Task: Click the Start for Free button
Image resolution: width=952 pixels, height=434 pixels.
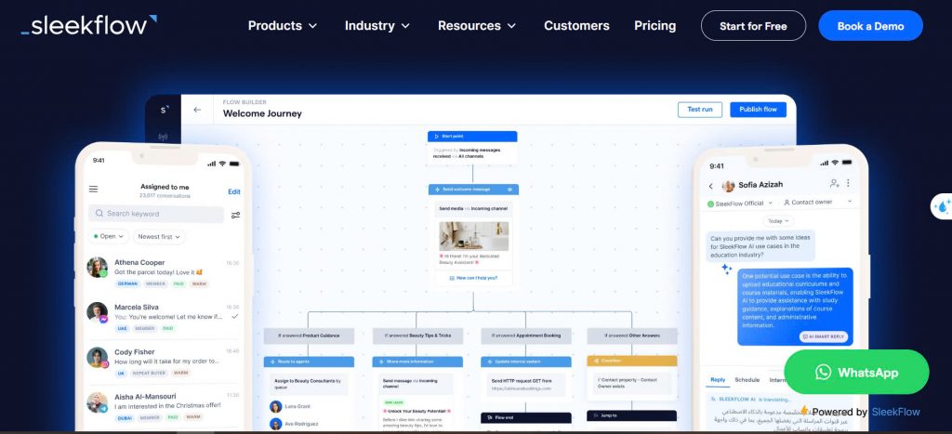Action: point(753,26)
